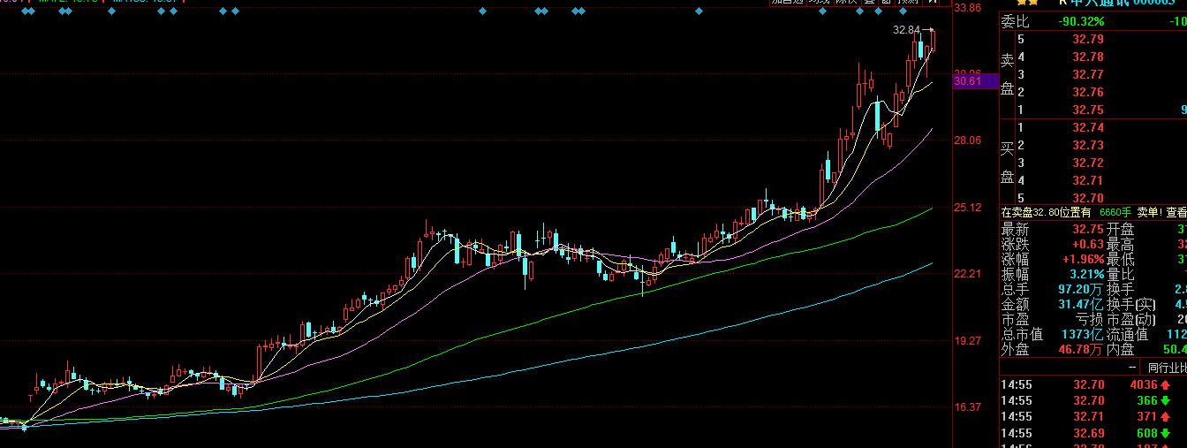Select buy level 1 price 32.74

pyautogui.click(x=1088, y=127)
